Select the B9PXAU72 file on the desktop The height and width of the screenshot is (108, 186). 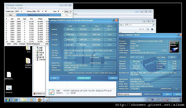[9, 76]
